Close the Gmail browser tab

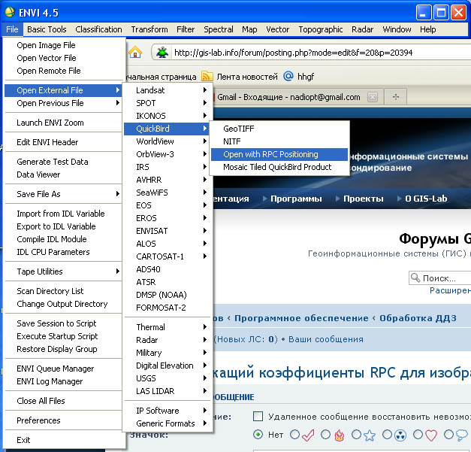tap(373, 97)
